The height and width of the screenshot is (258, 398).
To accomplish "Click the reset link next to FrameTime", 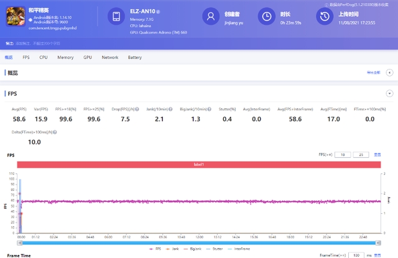I will pos(377,256).
